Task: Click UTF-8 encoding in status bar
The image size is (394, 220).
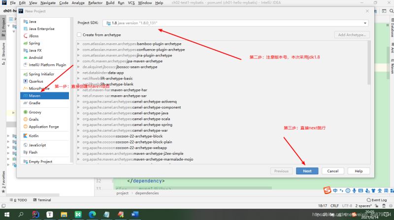Action: pos(347,206)
